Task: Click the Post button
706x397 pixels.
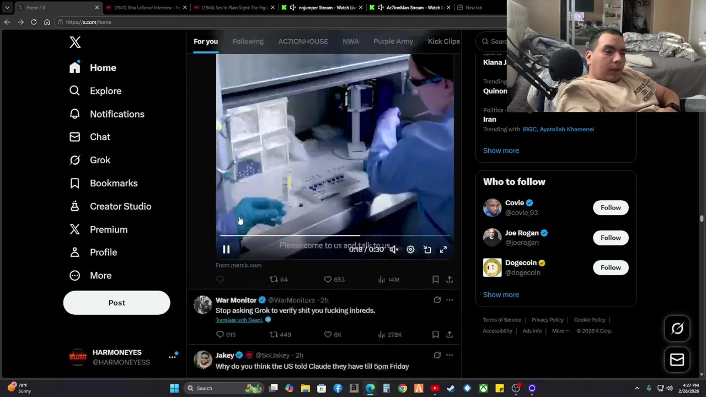Action: pyautogui.click(x=116, y=303)
